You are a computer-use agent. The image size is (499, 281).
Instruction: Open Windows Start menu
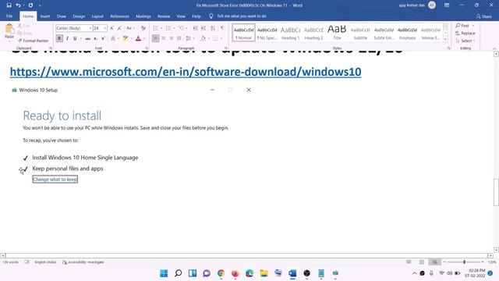[x=164, y=273]
